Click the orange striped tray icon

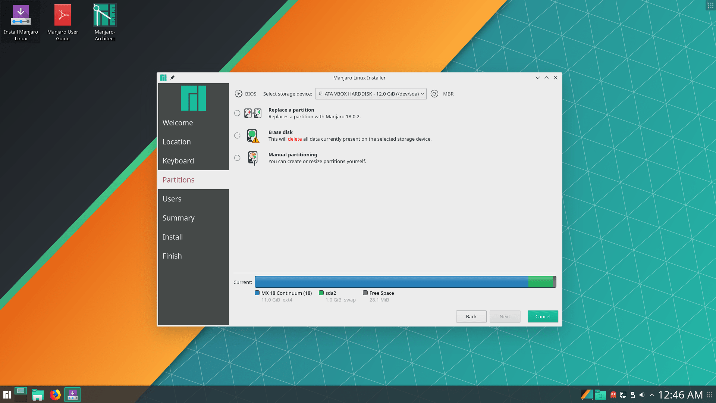tap(587, 394)
